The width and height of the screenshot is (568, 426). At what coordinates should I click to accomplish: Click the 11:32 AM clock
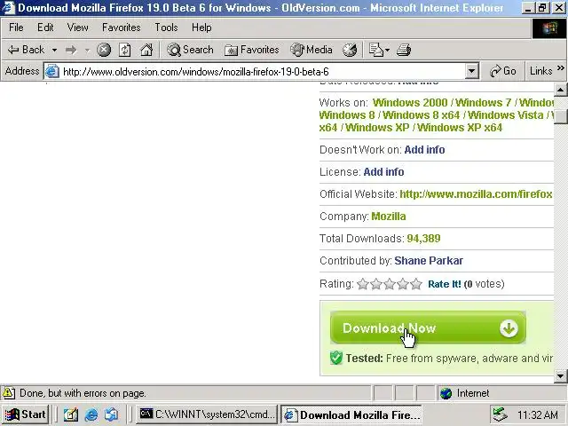(538, 414)
